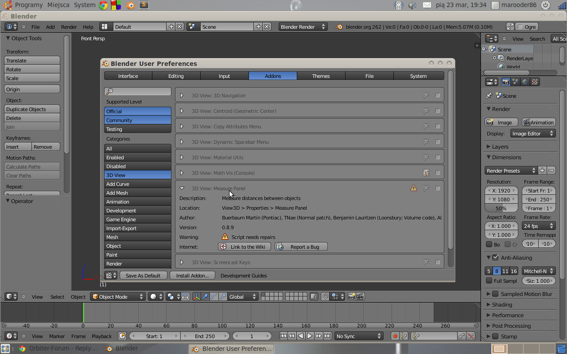Open the Render properties camera tab

[506, 82]
